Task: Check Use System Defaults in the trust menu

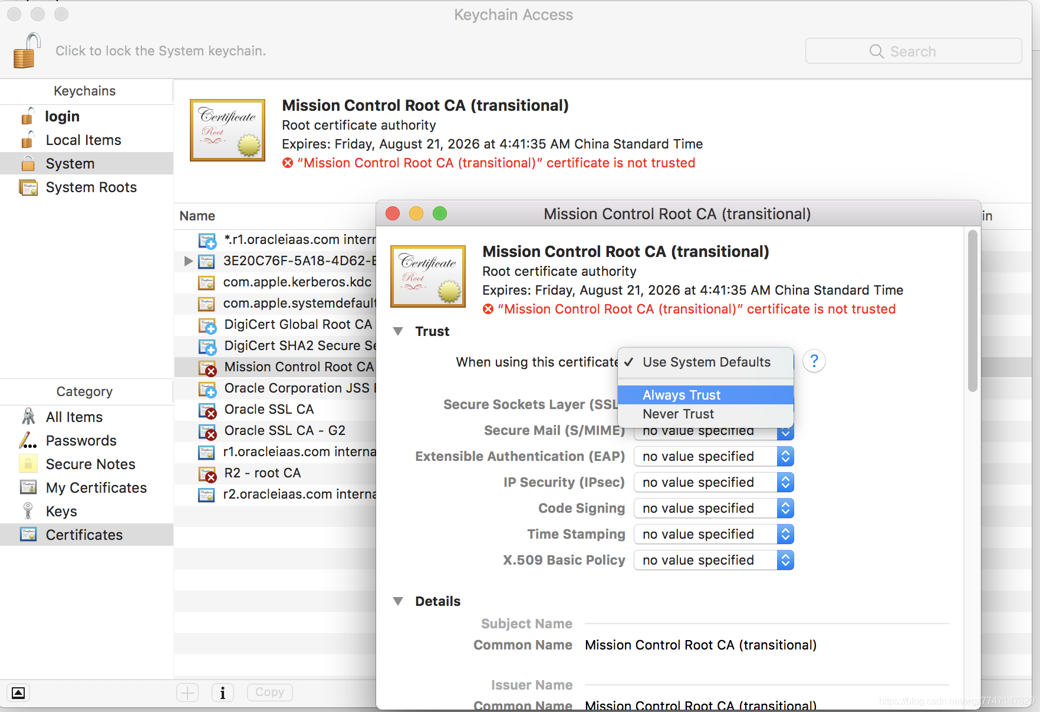Action: pyautogui.click(x=706, y=362)
